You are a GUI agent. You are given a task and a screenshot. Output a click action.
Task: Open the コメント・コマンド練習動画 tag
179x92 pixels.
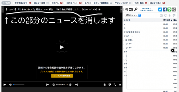pyautogui.click(x=97, y=3)
